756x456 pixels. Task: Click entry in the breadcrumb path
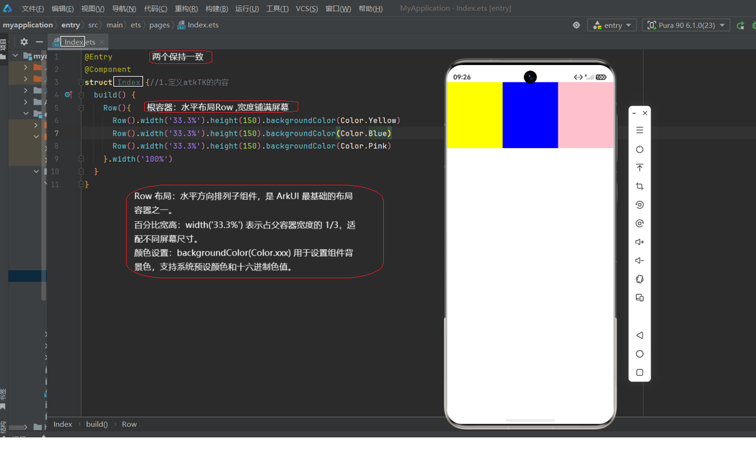[70, 25]
